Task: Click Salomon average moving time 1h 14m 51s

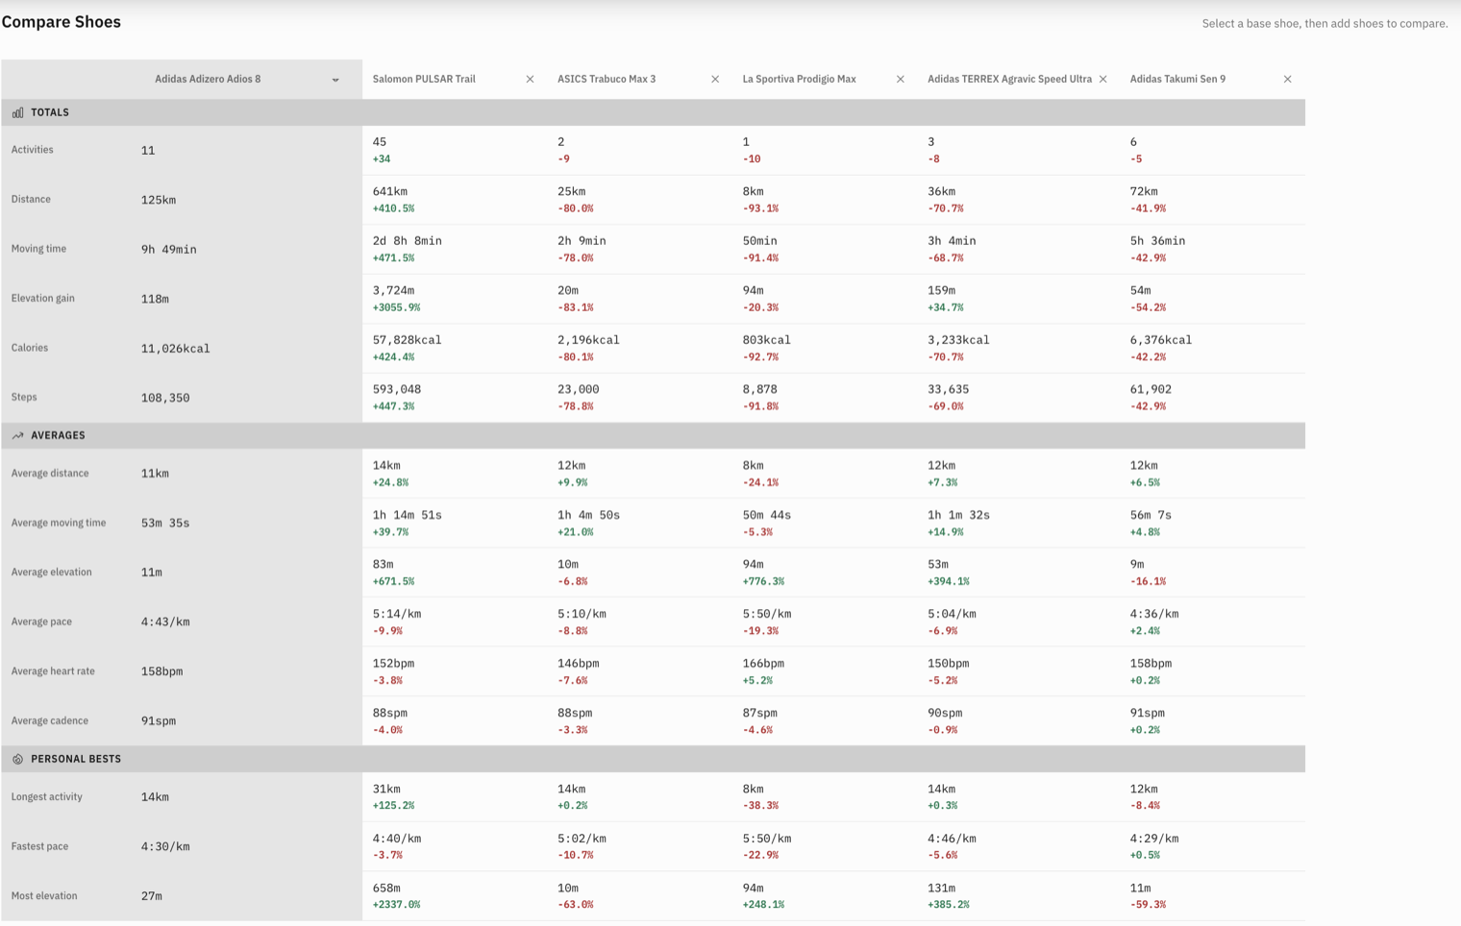Action: 407,515
